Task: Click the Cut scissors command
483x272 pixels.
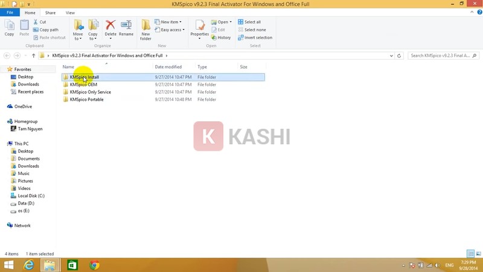Action: [x=39, y=22]
